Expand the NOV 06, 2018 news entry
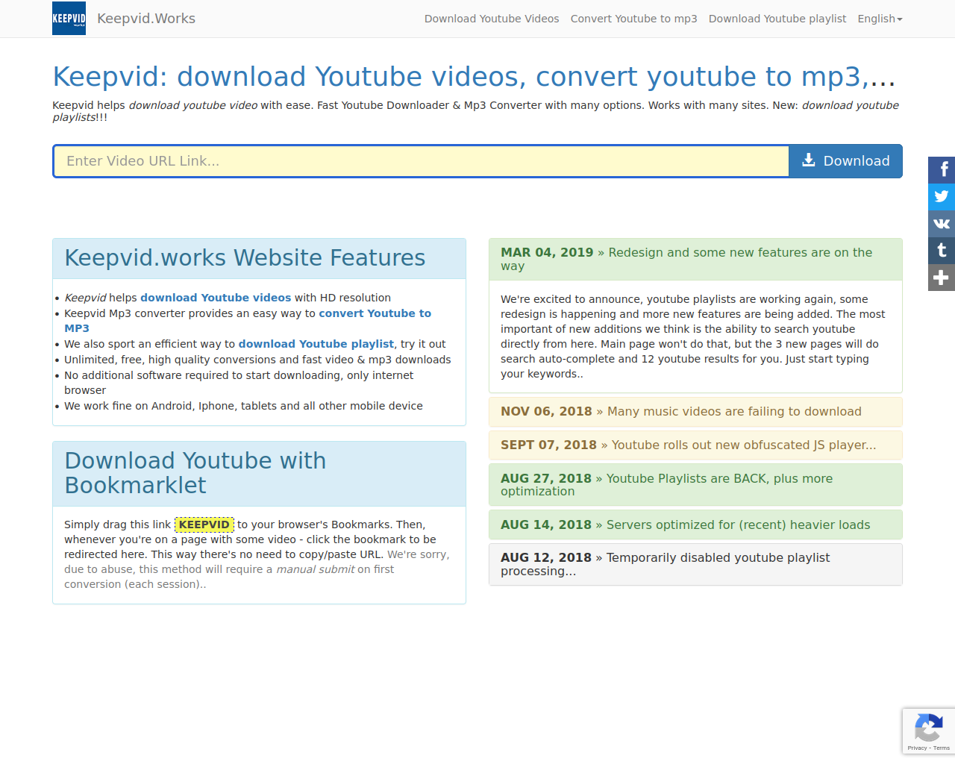 pyautogui.click(x=695, y=412)
